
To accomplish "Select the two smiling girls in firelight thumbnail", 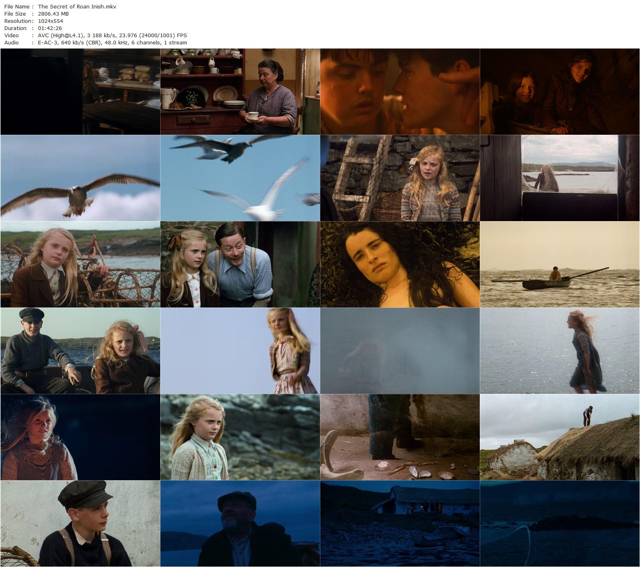I will [560, 92].
